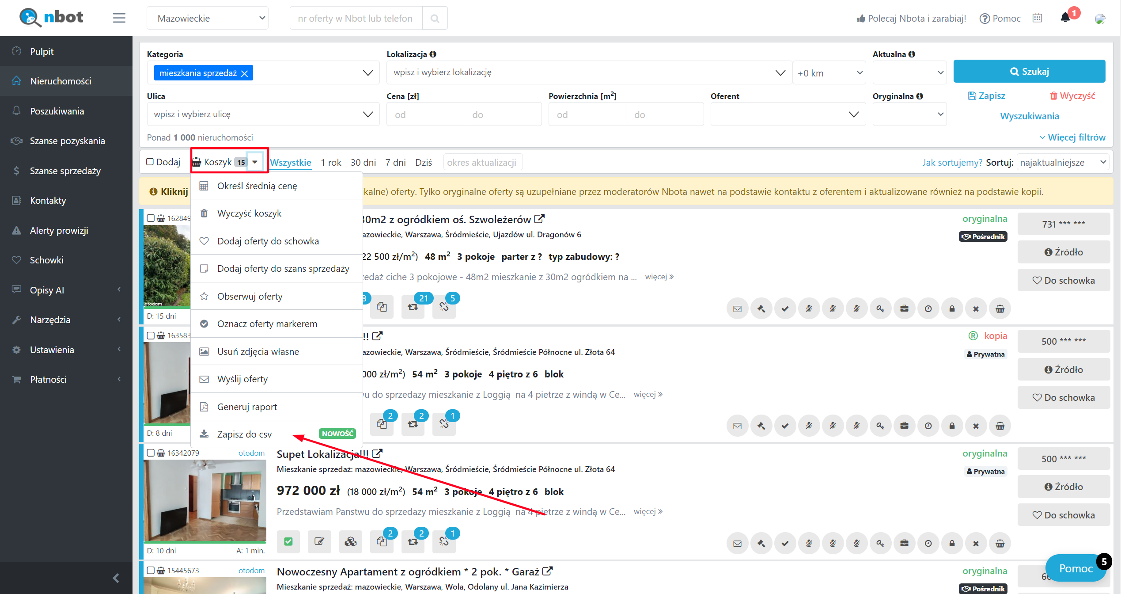
Task: Expand Więcej filtrów
Action: [x=1072, y=137]
